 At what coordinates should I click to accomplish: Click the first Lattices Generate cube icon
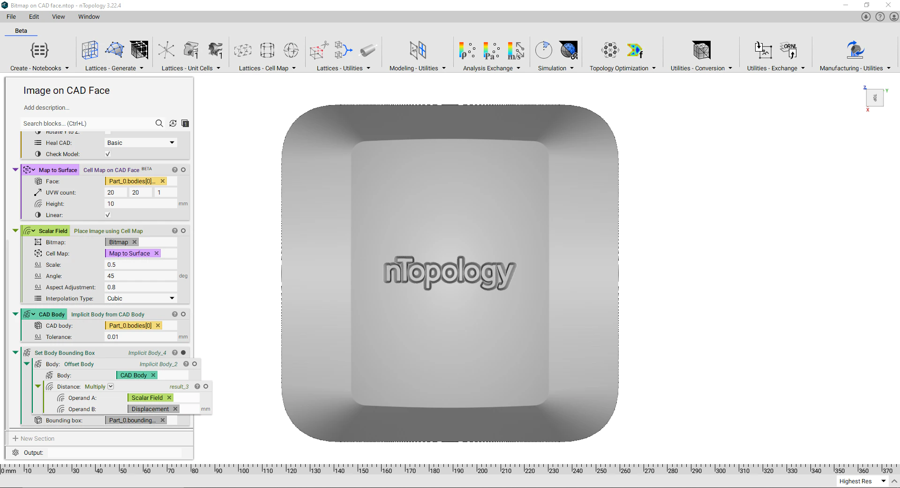point(90,50)
